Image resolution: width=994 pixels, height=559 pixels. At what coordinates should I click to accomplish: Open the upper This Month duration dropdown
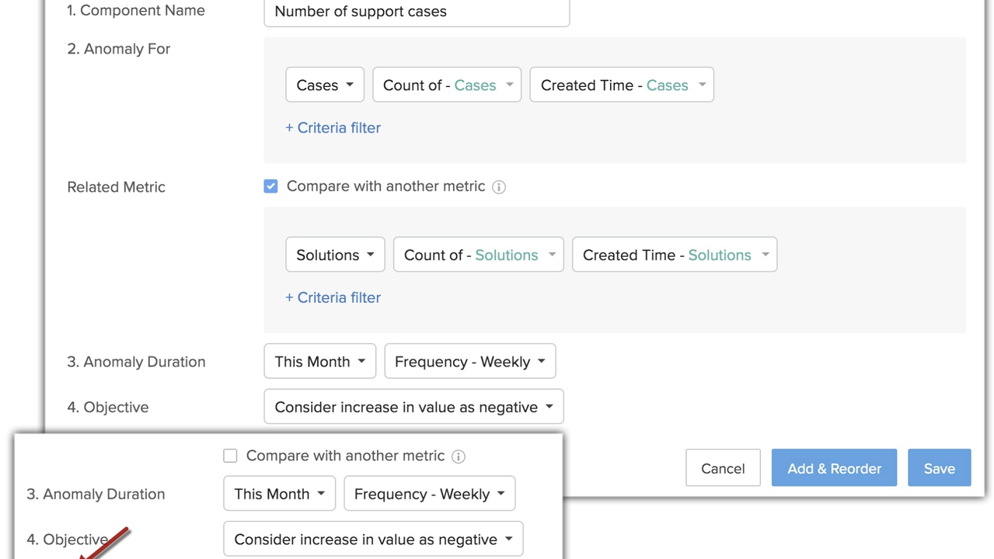click(319, 362)
